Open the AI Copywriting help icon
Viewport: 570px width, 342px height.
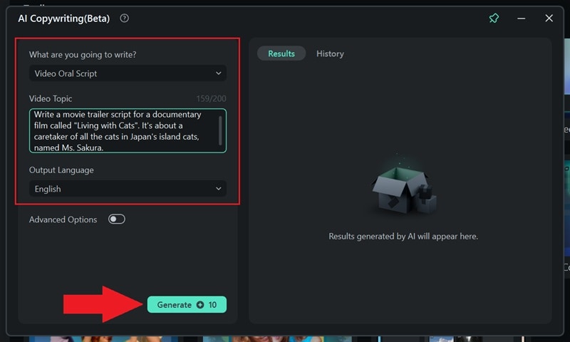click(x=124, y=19)
